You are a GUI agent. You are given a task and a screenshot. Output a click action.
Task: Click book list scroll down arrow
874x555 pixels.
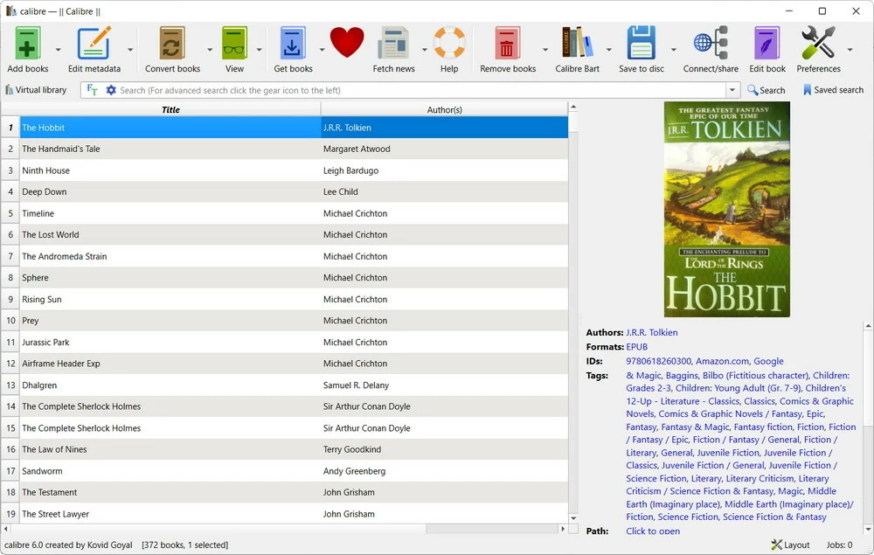pos(573,517)
